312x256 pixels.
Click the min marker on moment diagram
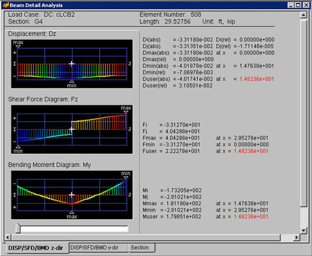coord(125,175)
